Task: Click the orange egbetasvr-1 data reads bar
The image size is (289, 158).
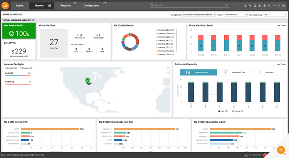Action: [x=144, y=129]
